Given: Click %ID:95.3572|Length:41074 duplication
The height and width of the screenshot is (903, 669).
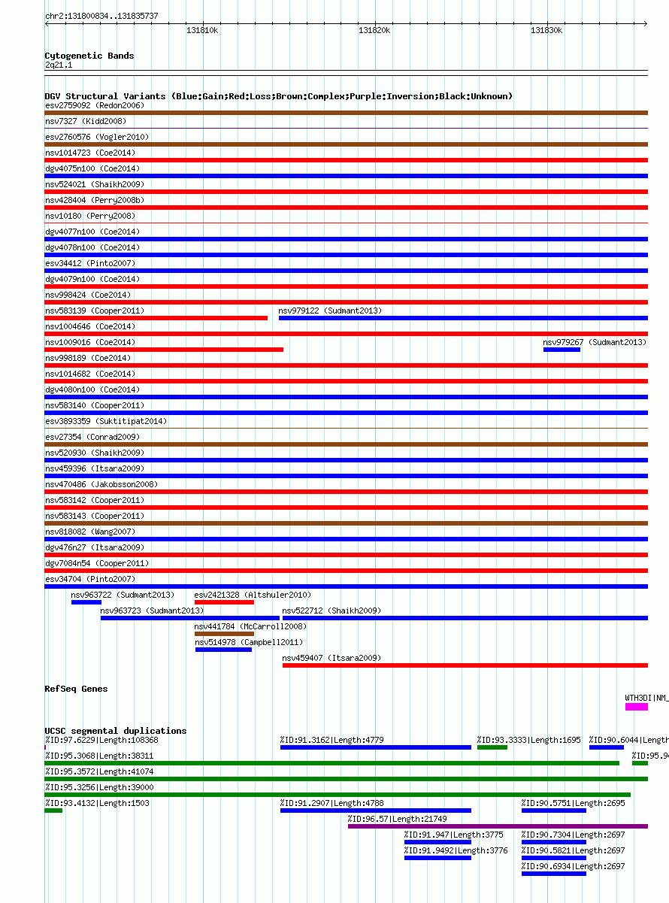Looking at the screenshot, I should click(x=346, y=779).
